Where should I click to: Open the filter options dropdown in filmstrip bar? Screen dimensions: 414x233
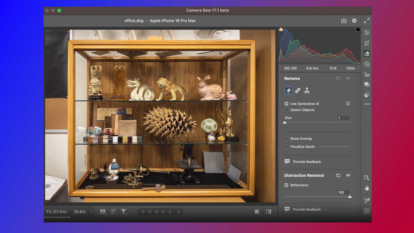[124, 211]
